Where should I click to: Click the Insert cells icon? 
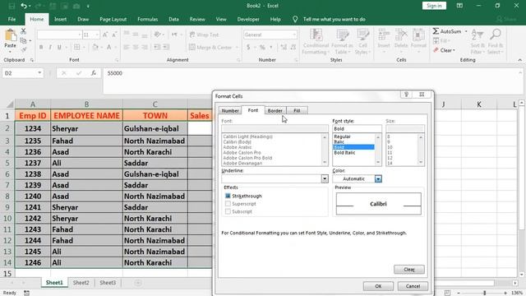click(384, 35)
